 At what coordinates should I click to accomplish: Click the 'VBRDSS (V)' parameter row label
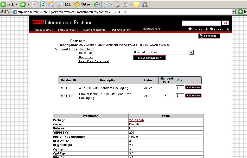tap(61, 133)
